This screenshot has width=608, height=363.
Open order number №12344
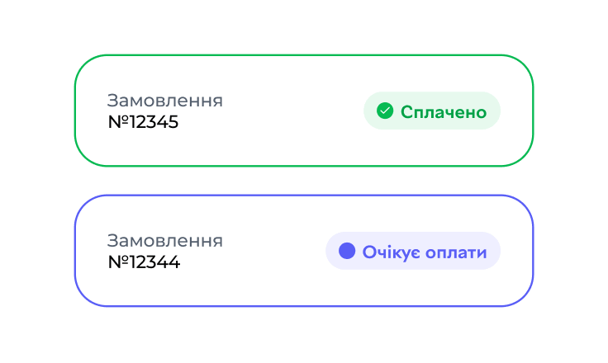coord(144,262)
